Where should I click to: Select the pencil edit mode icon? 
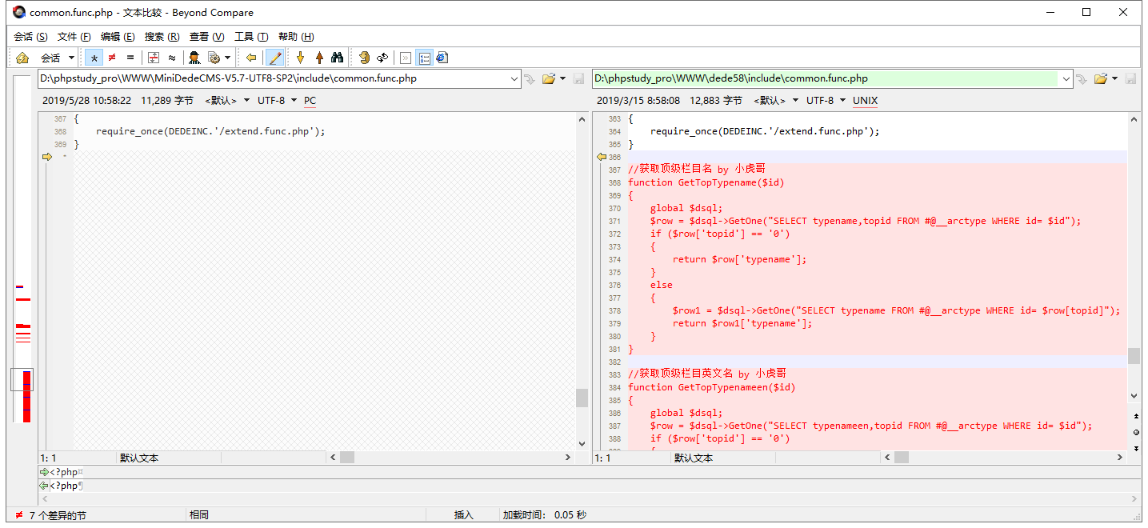coord(274,57)
